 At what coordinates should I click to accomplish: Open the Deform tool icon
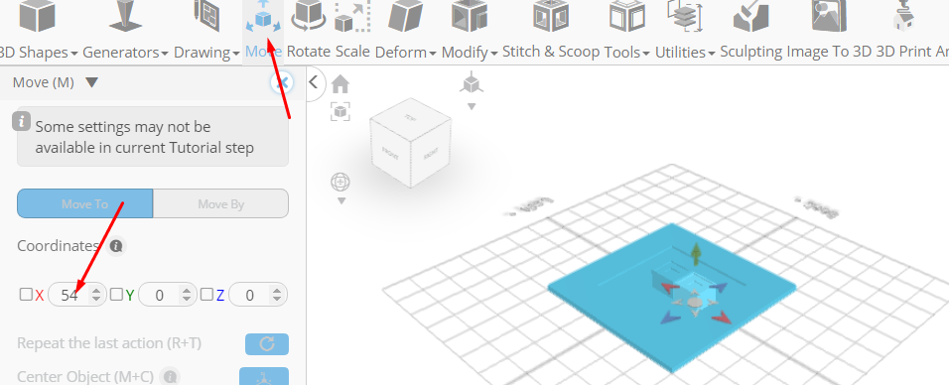click(405, 16)
